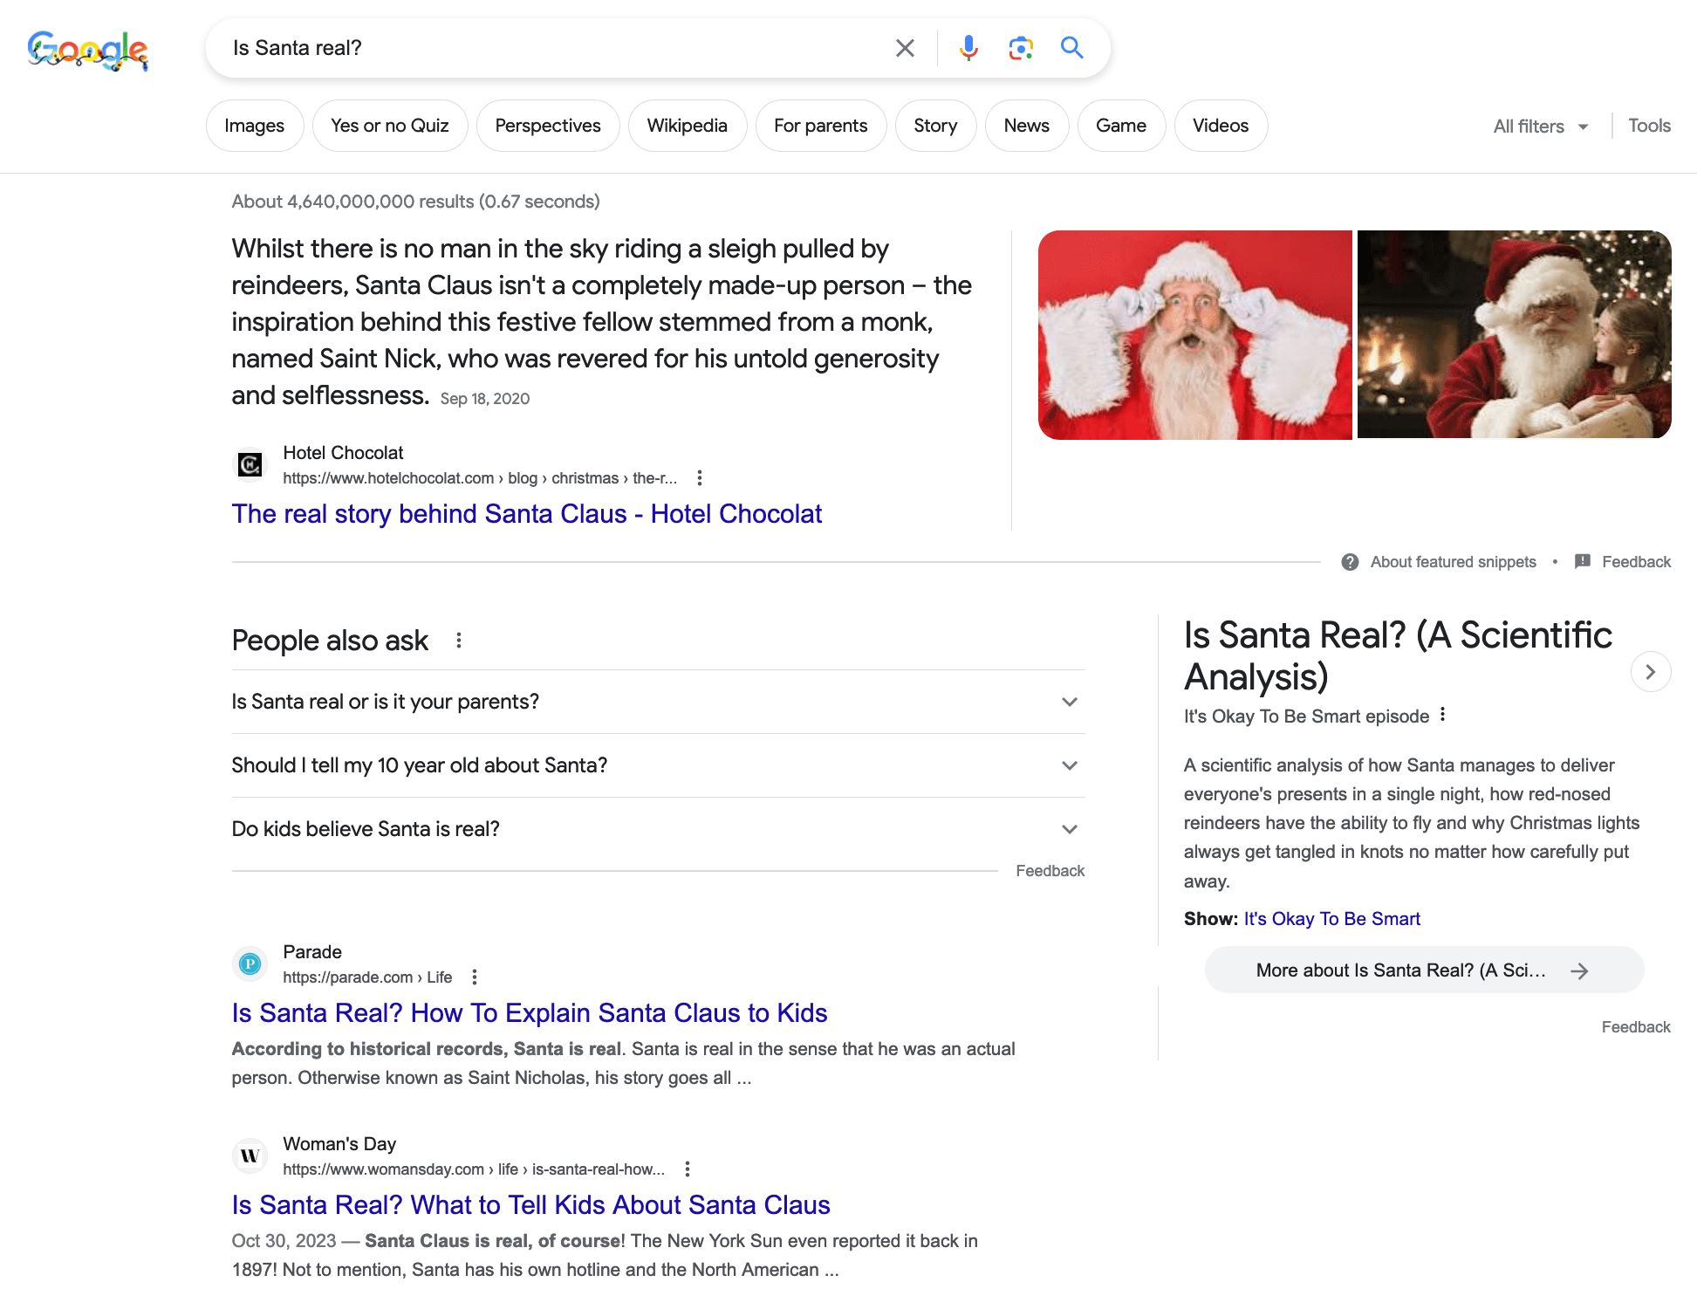Open the Hotel Chocolat result options menu

[x=699, y=478]
